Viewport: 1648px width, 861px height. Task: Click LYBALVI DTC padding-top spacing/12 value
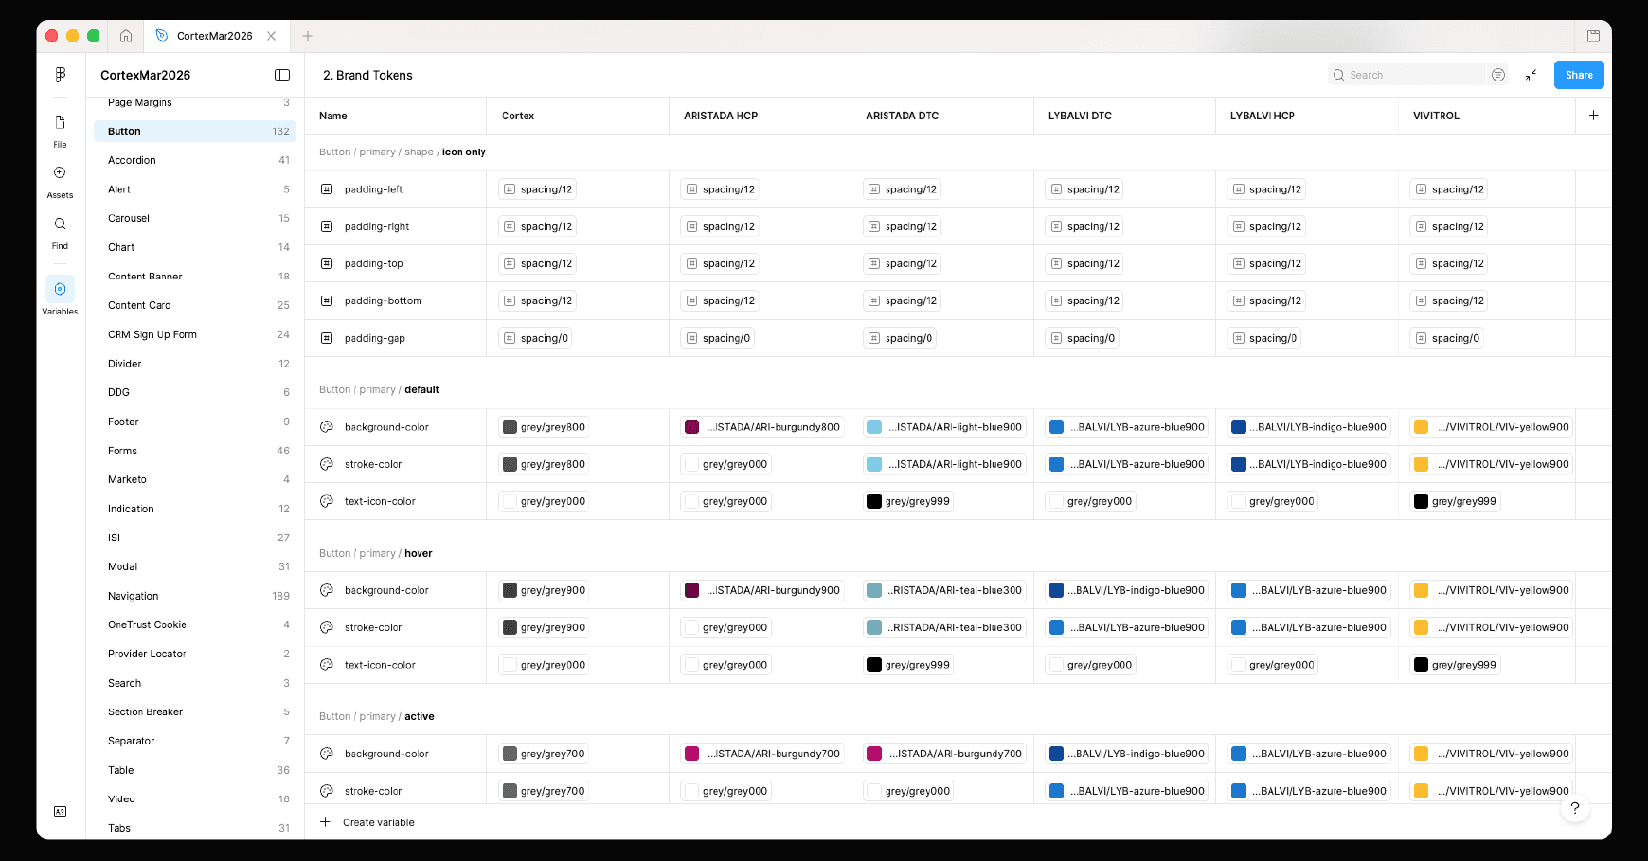[1084, 263]
